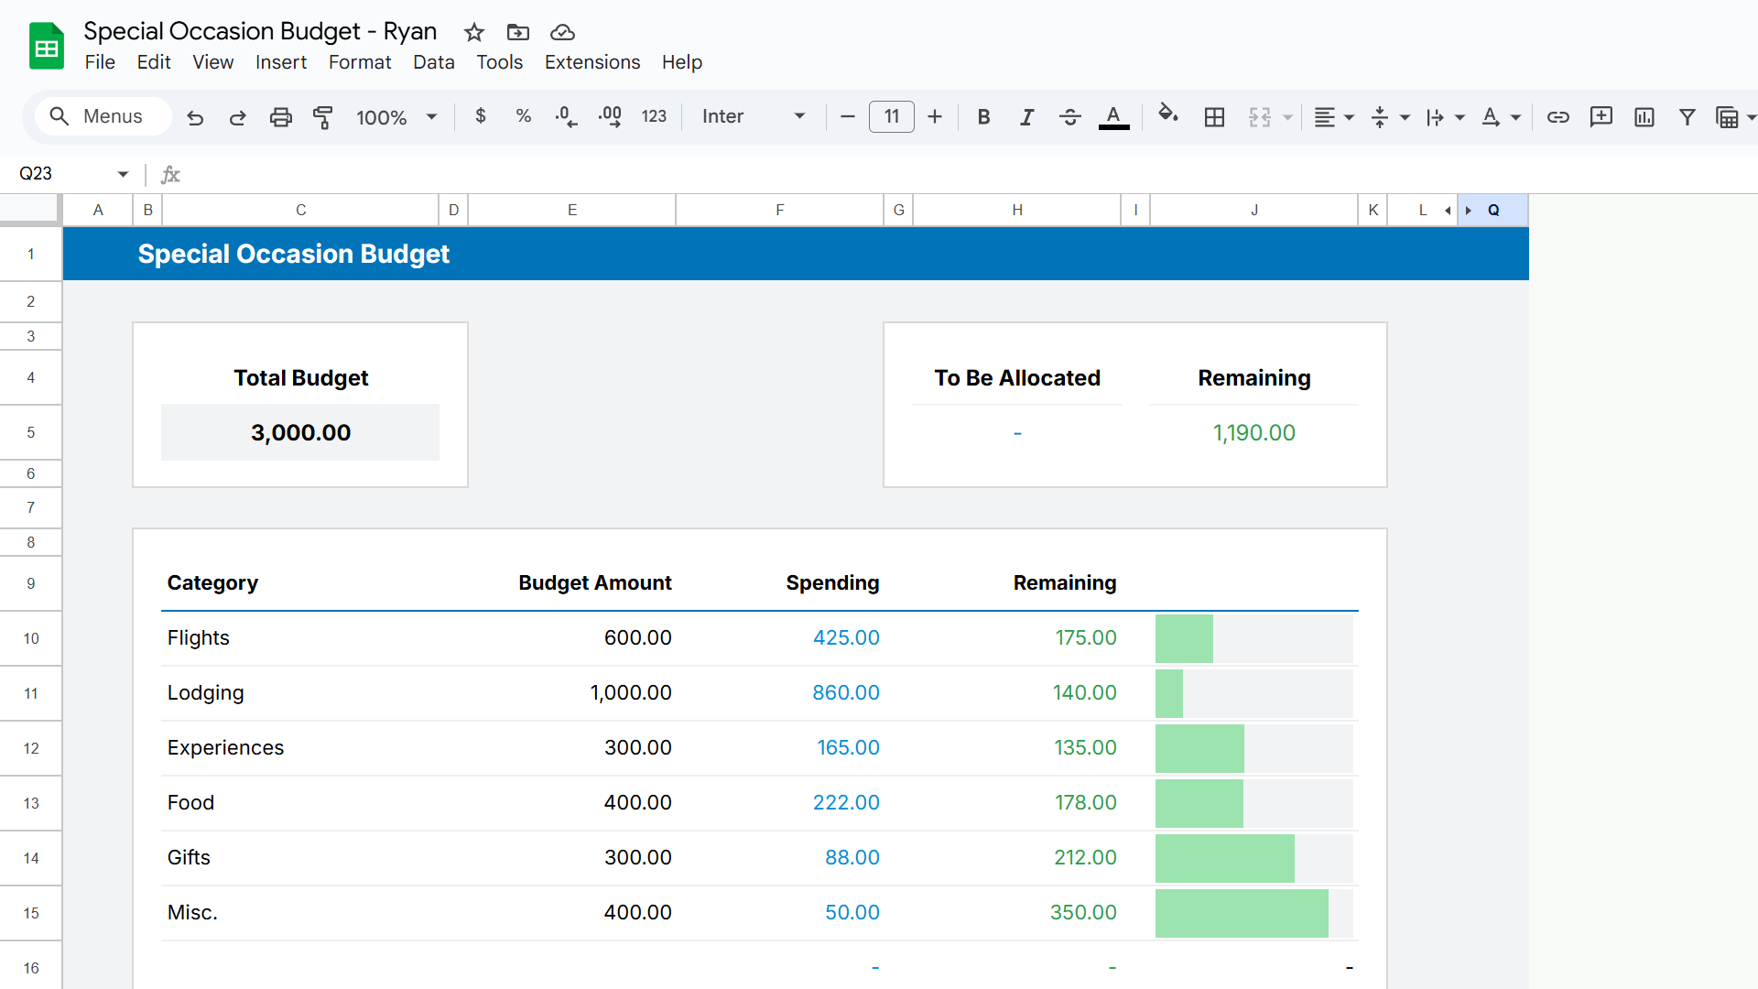
Task: Click the Menus search button
Action: click(101, 116)
